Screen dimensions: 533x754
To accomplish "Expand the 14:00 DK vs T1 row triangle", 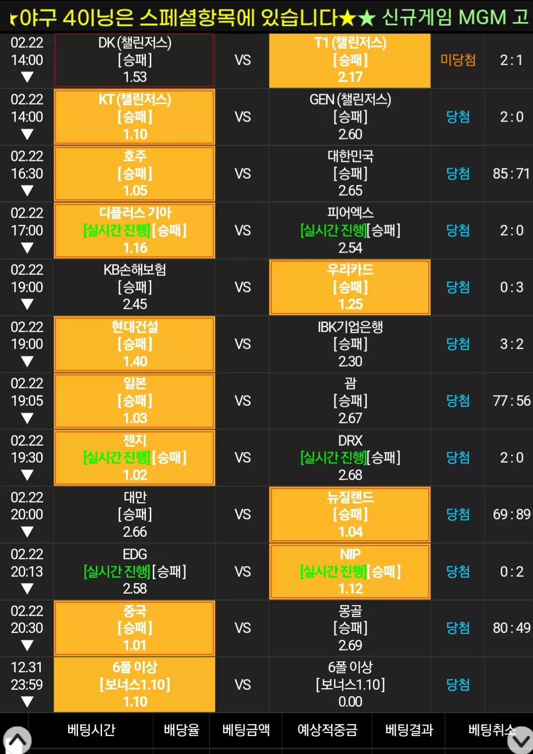I will click(27, 77).
